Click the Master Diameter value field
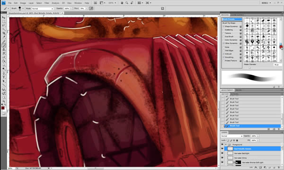 [278, 65]
